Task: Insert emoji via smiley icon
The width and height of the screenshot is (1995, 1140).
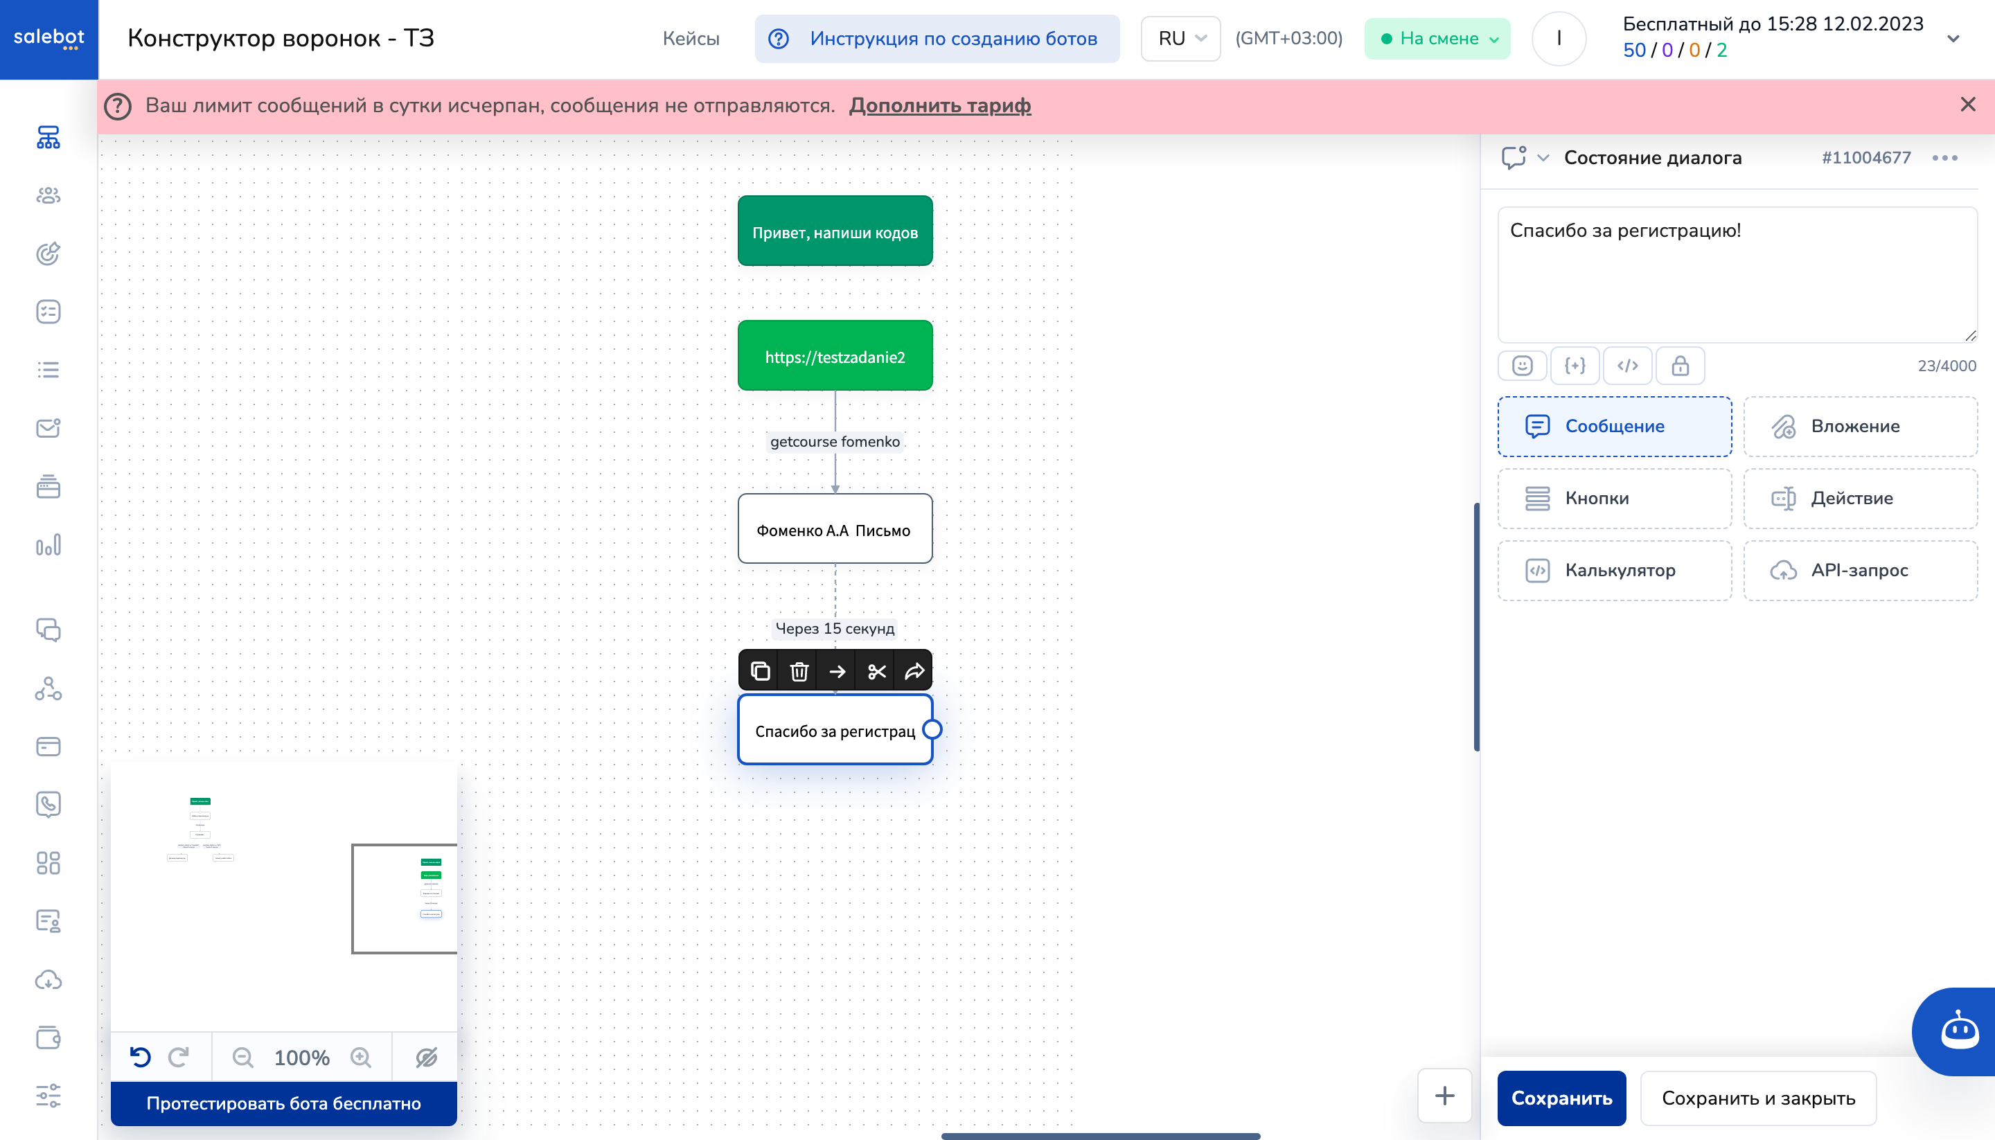Action: [1522, 366]
